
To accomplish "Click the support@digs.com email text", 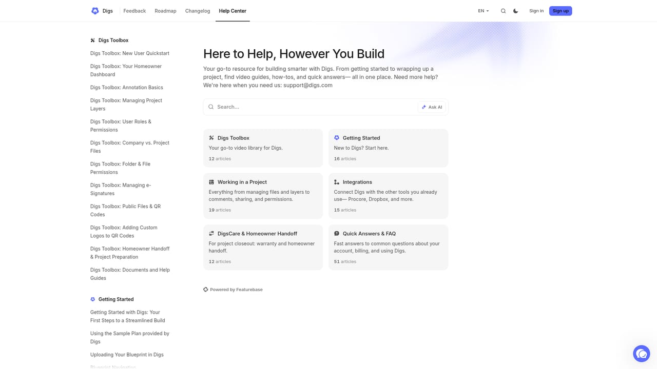I will coord(308,85).
